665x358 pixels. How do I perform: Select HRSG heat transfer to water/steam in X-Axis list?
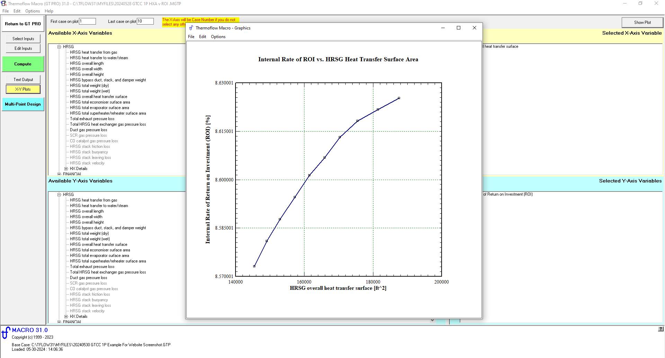pyautogui.click(x=99, y=58)
